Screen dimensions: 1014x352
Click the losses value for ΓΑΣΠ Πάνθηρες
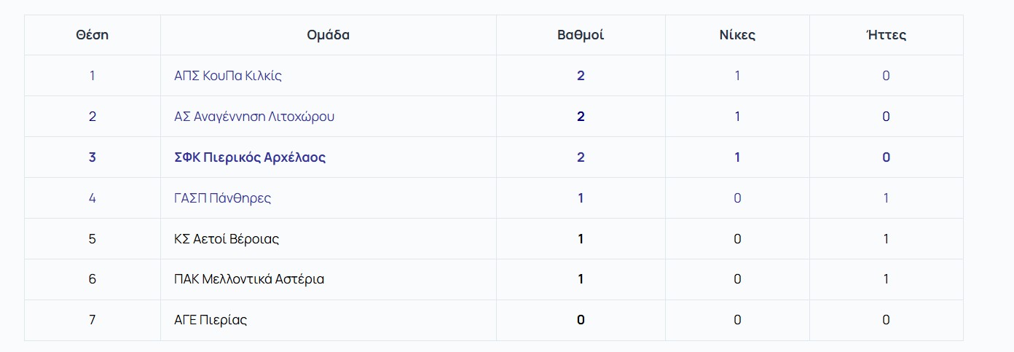point(886,198)
